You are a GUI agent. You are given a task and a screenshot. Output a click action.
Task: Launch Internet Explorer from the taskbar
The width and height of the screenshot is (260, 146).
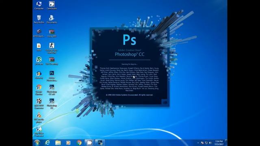click(48, 143)
